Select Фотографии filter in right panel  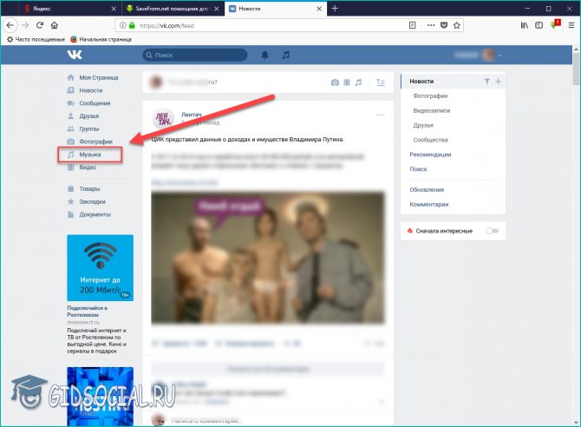click(x=430, y=95)
